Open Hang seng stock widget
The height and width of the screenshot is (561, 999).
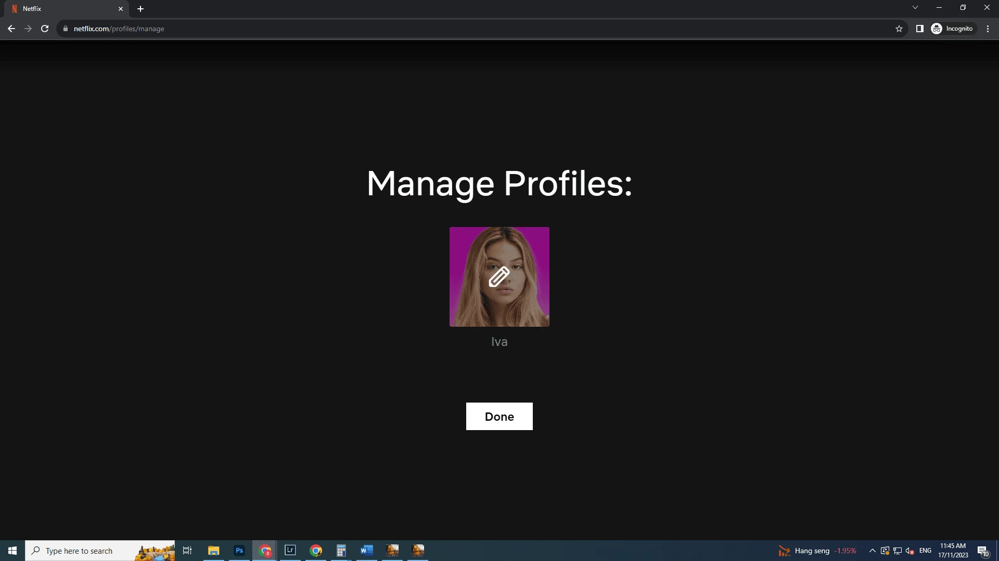[817, 551]
